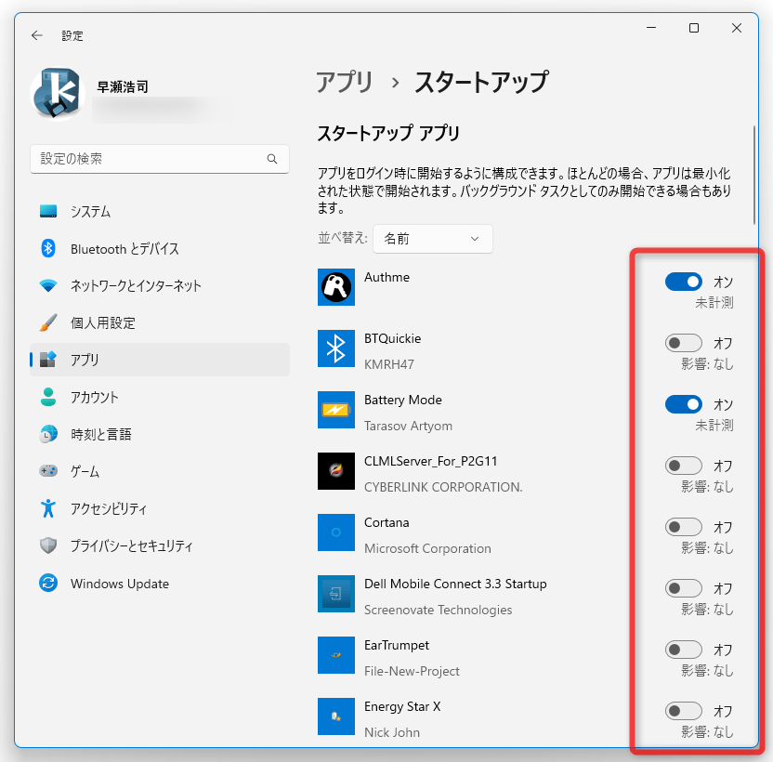Image resolution: width=773 pixels, height=762 pixels.
Task: Minimize the settings window
Action: click(x=651, y=28)
